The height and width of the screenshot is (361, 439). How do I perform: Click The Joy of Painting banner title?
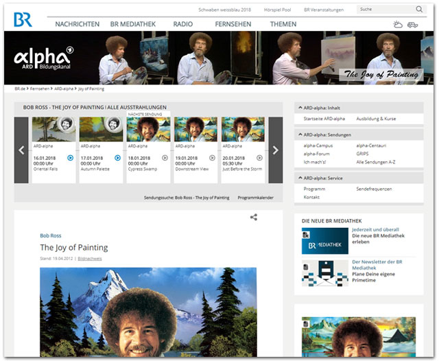[381, 75]
